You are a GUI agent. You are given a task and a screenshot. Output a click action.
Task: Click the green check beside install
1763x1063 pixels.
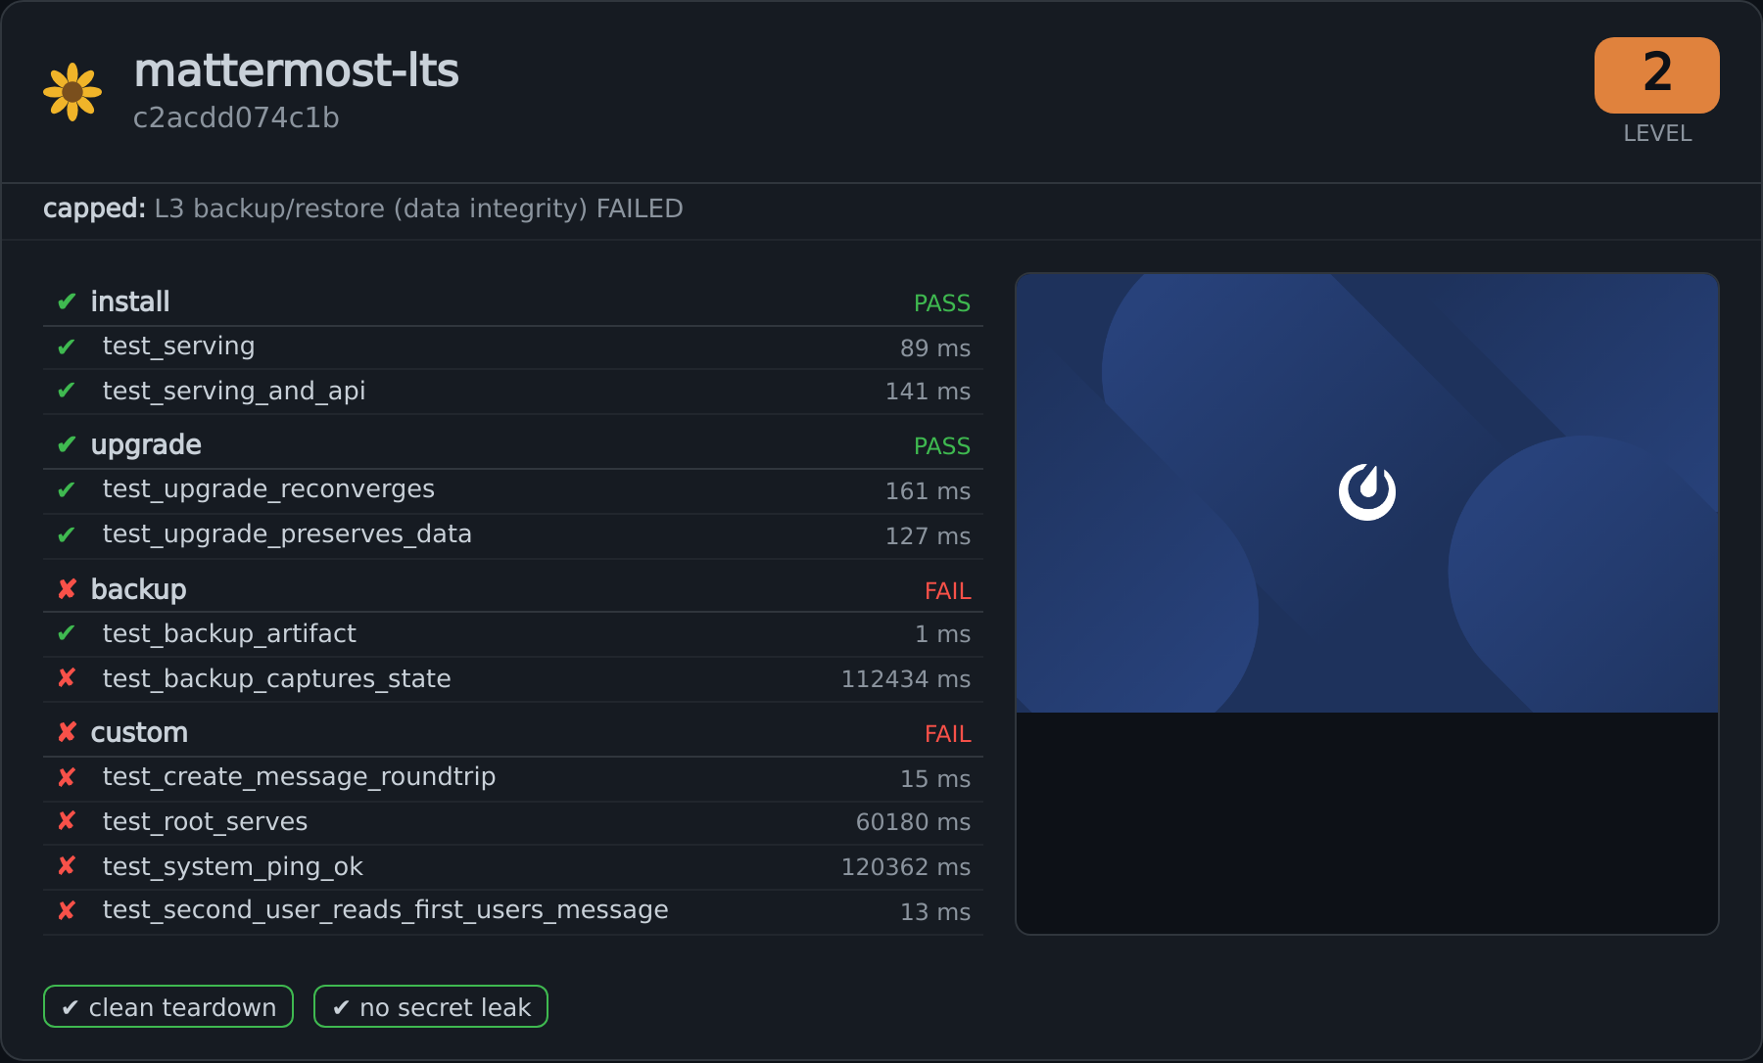pos(67,301)
